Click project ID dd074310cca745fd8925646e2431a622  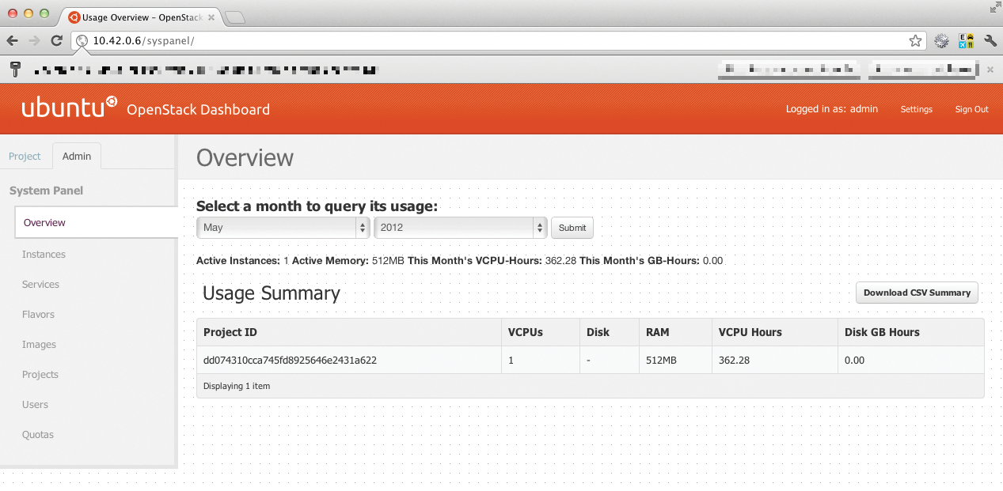pos(290,360)
